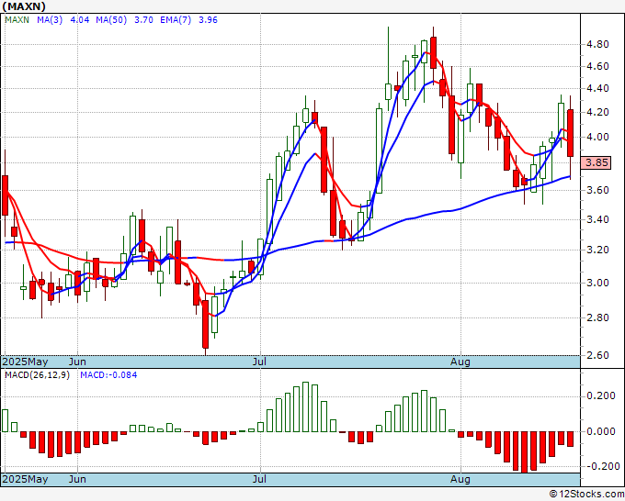Click the 2.60 price axis label
This screenshot has height=501, width=625.
coord(597,355)
